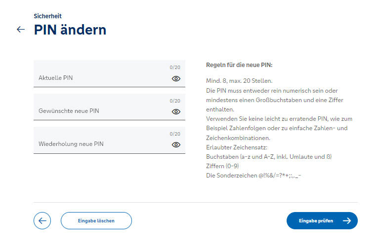Go back using the circular arrow button
This screenshot has width=382, height=250.
click(x=42, y=220)
